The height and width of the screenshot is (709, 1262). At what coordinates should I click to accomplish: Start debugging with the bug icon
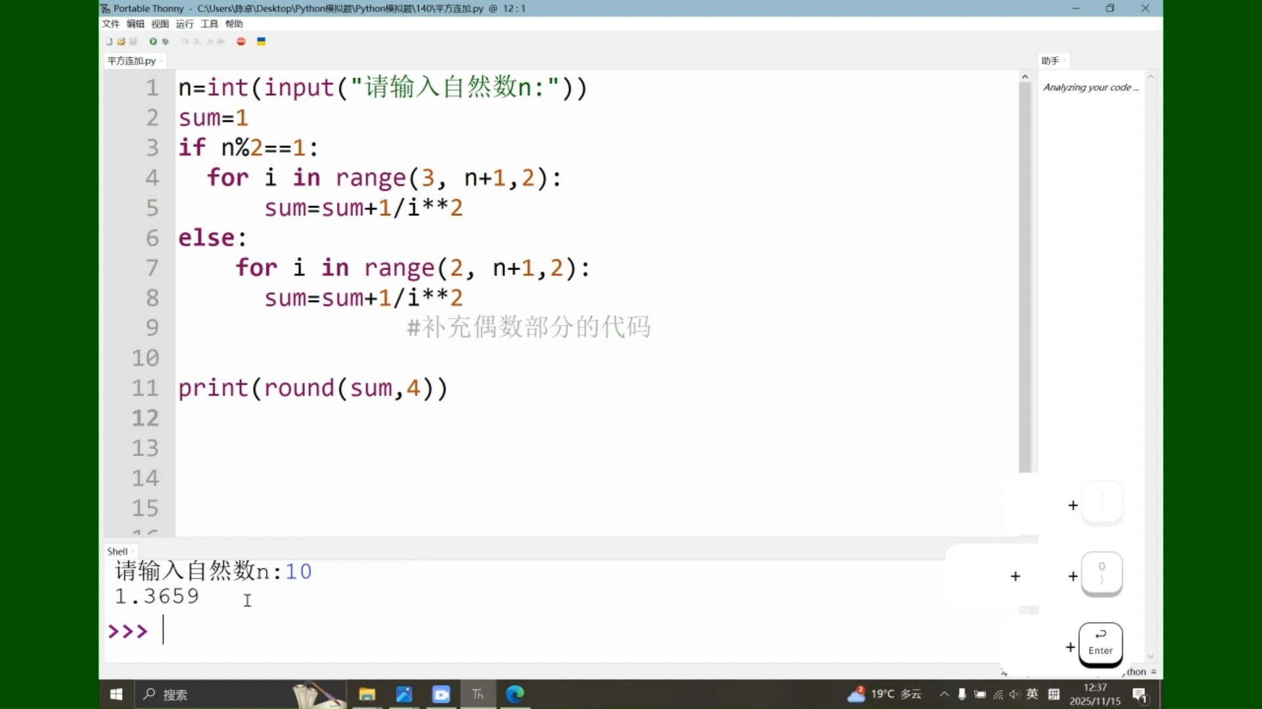click(x=166, y=41)
